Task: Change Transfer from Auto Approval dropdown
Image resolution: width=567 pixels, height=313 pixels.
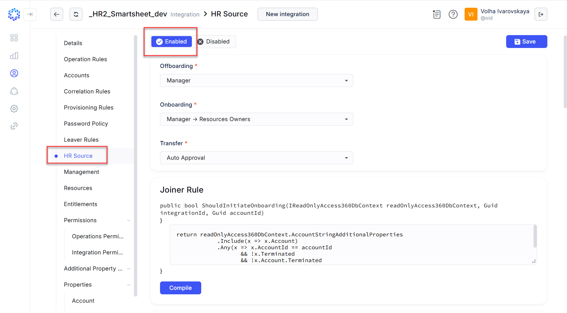Action: pos(256,158)
